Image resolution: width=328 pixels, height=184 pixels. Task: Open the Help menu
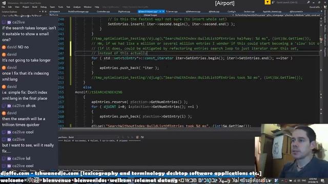click(x=97, y=7)
